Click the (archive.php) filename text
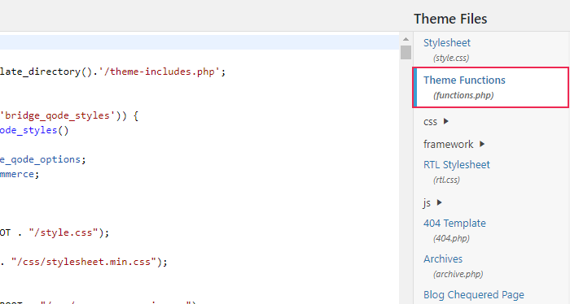Image resolution: width=570 pixels, height=304 pixels. [458, 274]
